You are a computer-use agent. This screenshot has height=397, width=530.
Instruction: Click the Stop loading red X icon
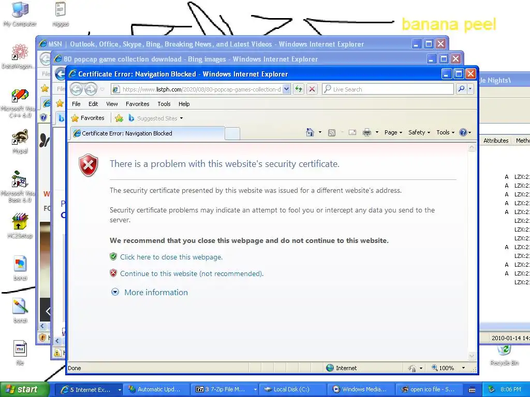point(312,89)
